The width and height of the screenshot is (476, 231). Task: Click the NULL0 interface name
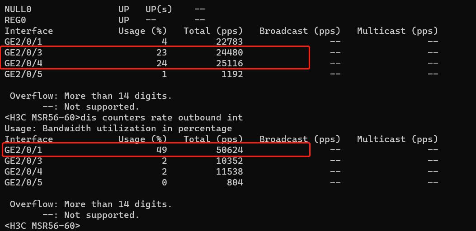tap(18, 9)
